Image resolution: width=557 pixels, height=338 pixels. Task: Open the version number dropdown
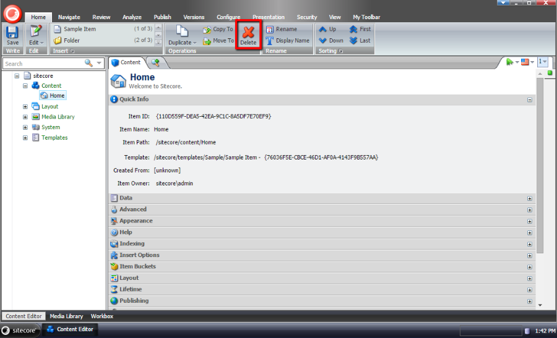click(543, 62)
